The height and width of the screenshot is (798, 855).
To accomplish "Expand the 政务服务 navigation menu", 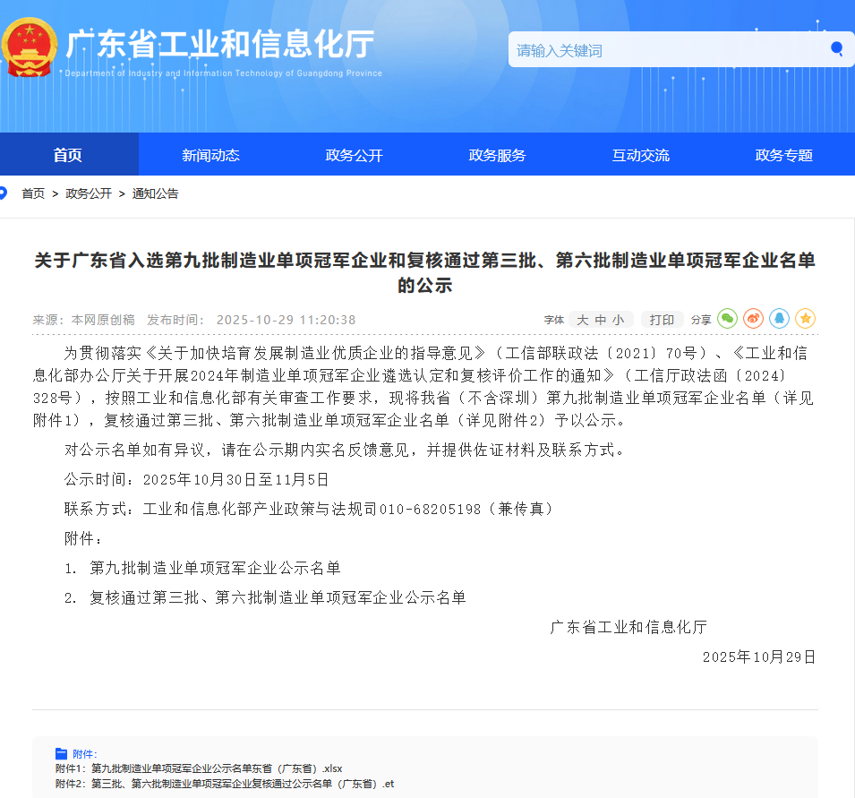I will pos(497,155).
